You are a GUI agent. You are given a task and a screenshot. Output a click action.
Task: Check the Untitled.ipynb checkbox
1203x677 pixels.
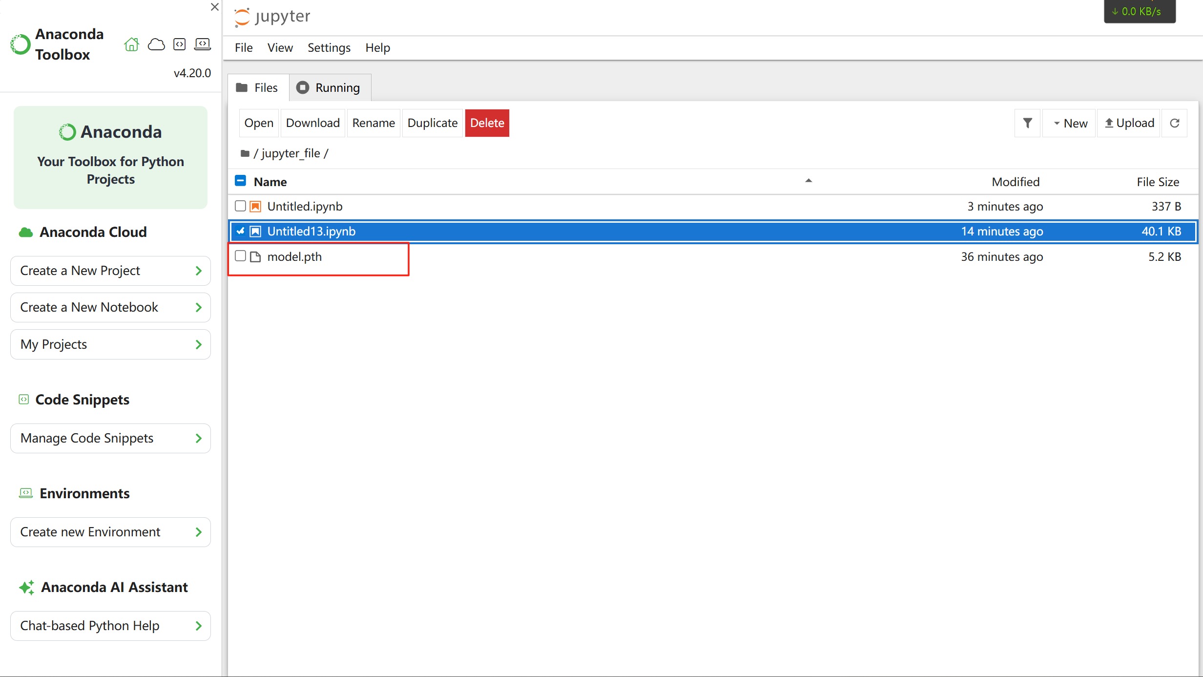[x=240, y=206]
